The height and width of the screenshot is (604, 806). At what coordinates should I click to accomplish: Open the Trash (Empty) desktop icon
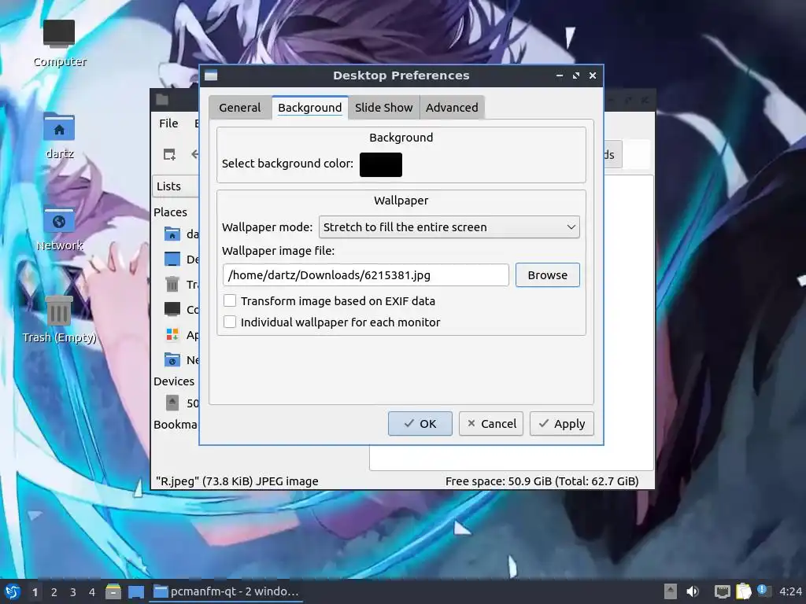pos(59,311)
